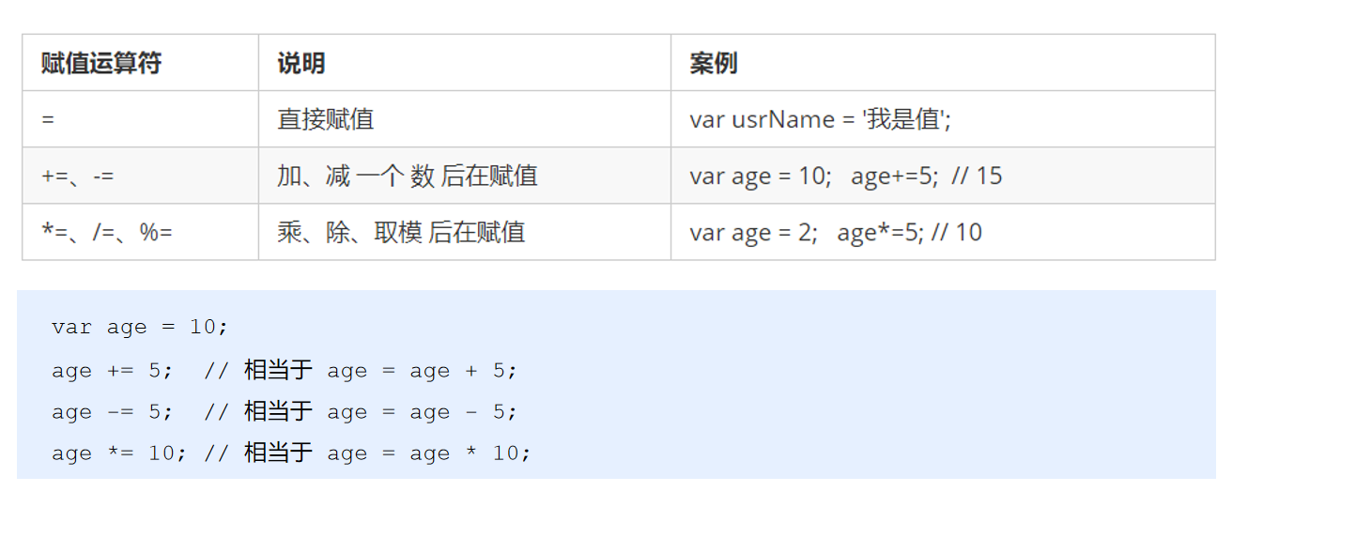1356x553 pixels.
Task: Click the age -= 5; code statement
Action: click(112, 412)
